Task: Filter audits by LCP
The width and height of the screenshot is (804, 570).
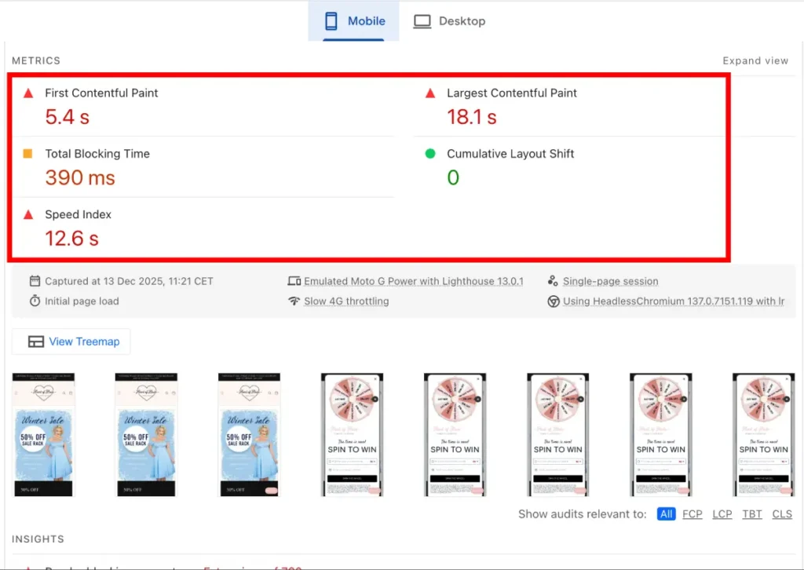Action: pyautogui.click(x=722, y=514)
